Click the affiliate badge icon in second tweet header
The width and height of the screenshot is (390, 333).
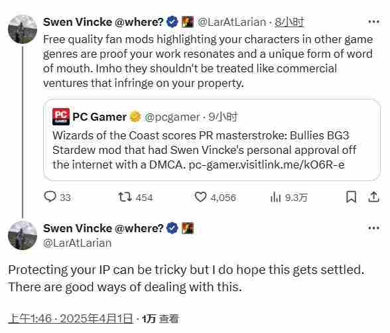pos(188,228)
